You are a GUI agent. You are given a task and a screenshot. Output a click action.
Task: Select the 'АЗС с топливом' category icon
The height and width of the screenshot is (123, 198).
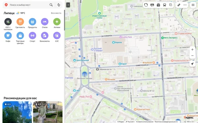pyautogui.click(x=8, y=22)
